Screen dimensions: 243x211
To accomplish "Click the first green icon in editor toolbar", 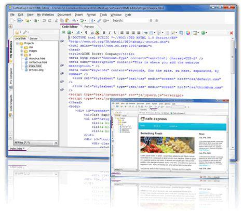I will [x=63, y=32].
